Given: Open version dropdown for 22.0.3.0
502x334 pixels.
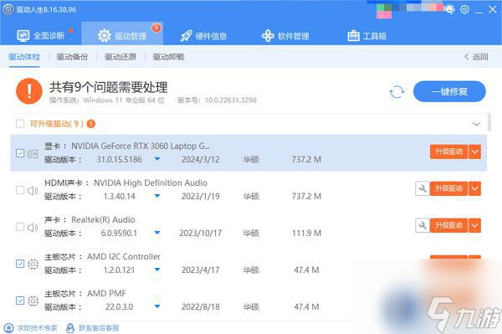Looking at the screenshot, I should [157, 306].
